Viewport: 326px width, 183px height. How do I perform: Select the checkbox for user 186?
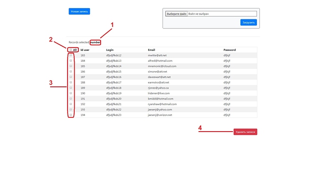tap(71, 71)
